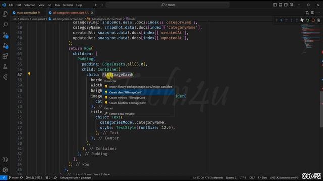Open the Accounts icon in activity bar
This screenshot has height=181, width=323.
(x=5, y=159)
